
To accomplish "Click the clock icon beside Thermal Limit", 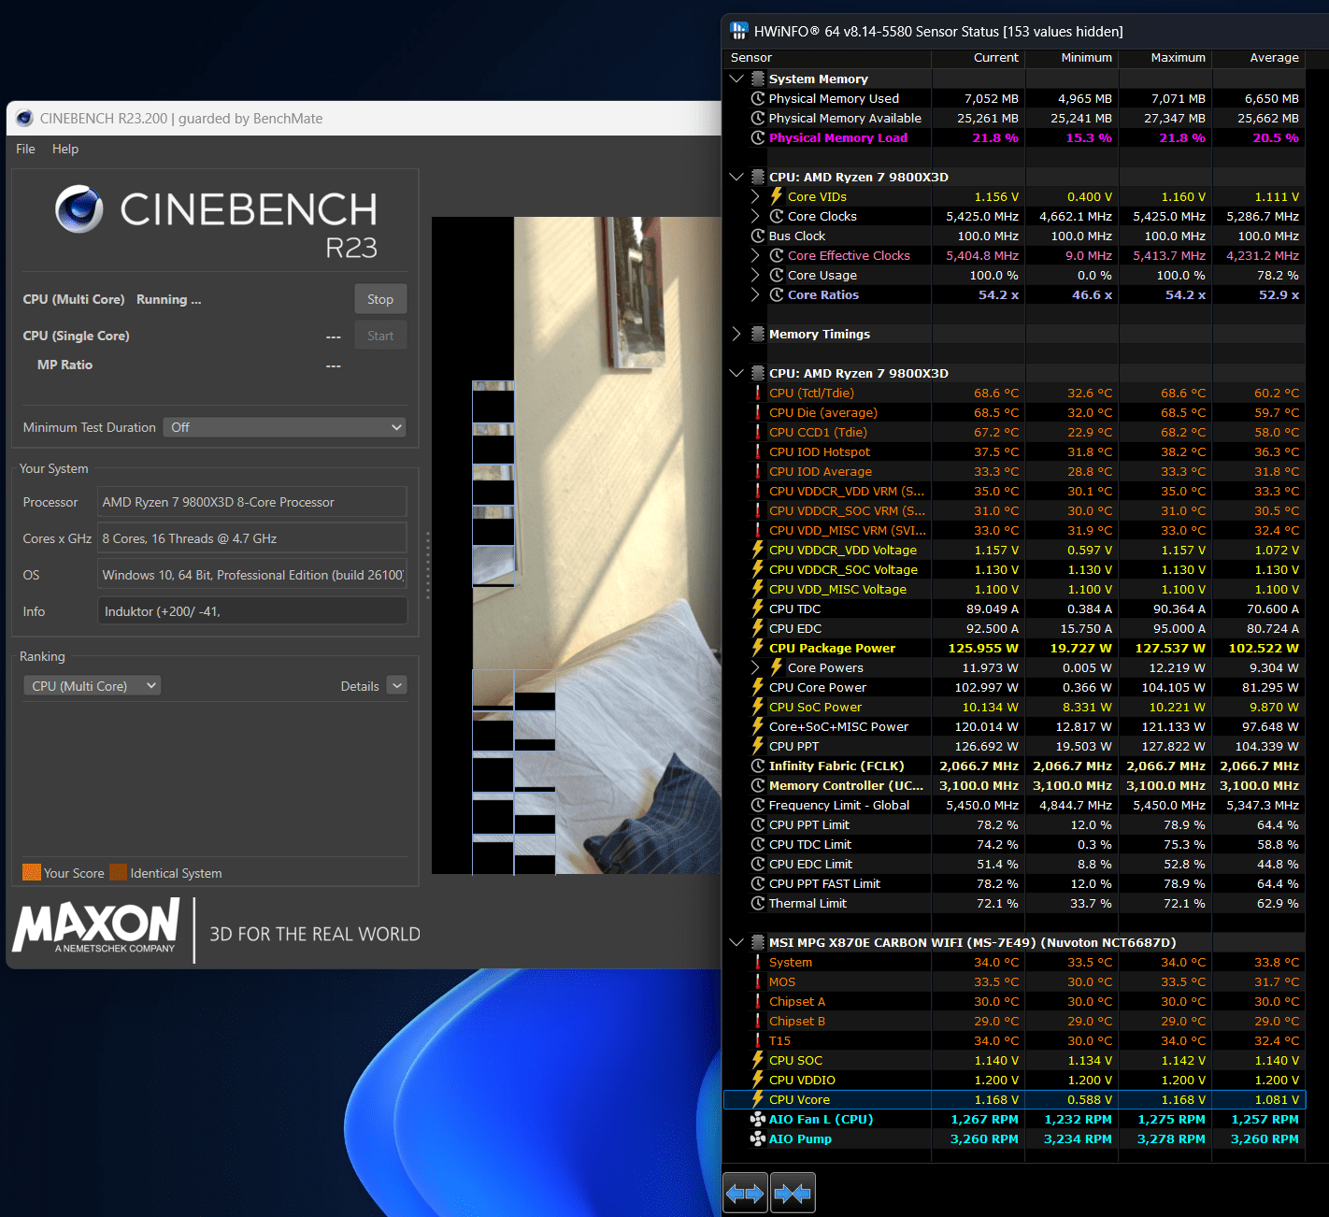I will pos(758,903).
